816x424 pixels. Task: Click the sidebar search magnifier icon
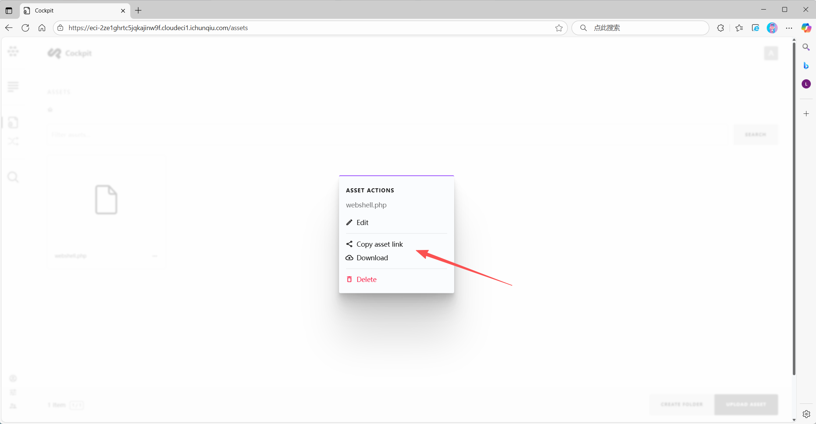click(x=806, y=47)
